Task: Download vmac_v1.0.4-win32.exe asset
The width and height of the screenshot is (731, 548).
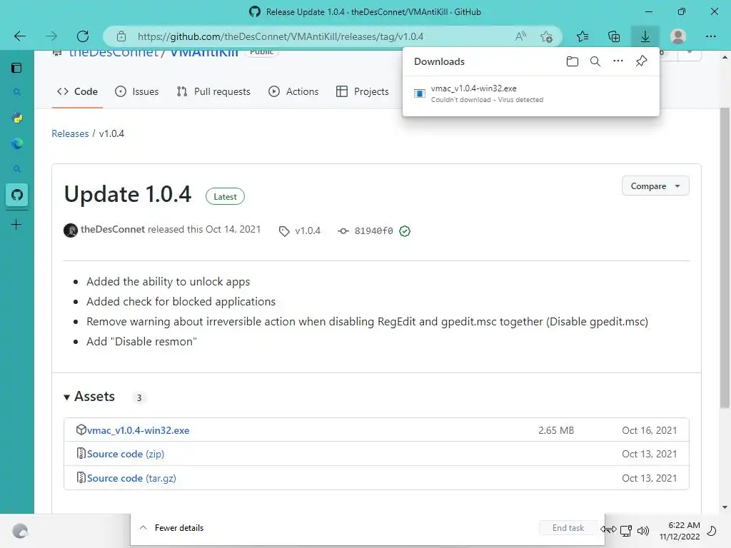Action: point(138,430)
